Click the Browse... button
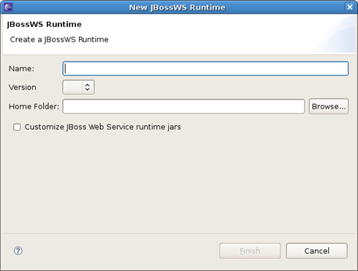 coord(329,106)
